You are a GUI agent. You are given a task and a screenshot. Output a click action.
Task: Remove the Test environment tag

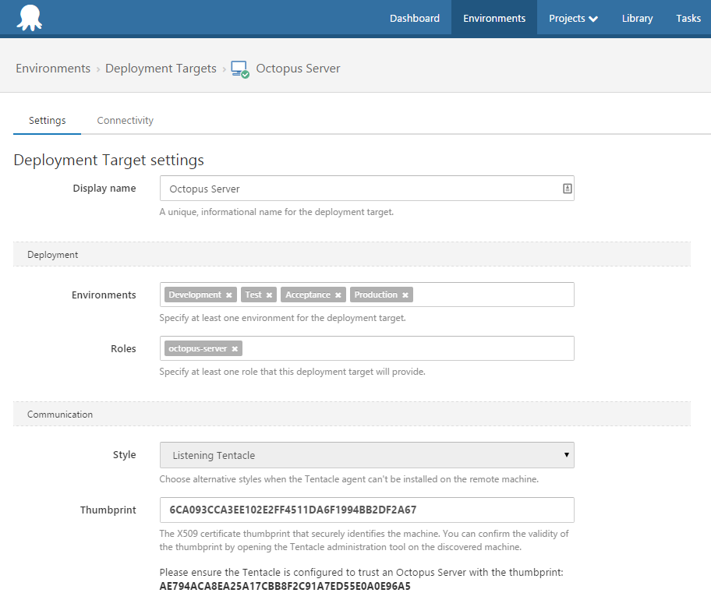pos(269,295)
